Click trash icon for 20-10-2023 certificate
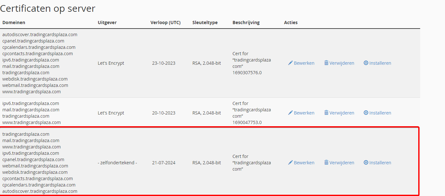The height and width of the screenshot is (196, 445). (326, 113)
